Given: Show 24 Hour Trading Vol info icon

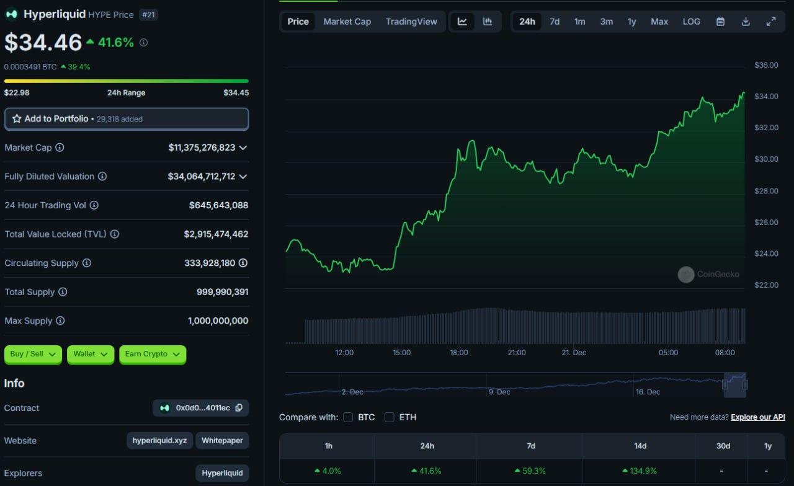Looking at the screenshot, I should click(94, 205).
